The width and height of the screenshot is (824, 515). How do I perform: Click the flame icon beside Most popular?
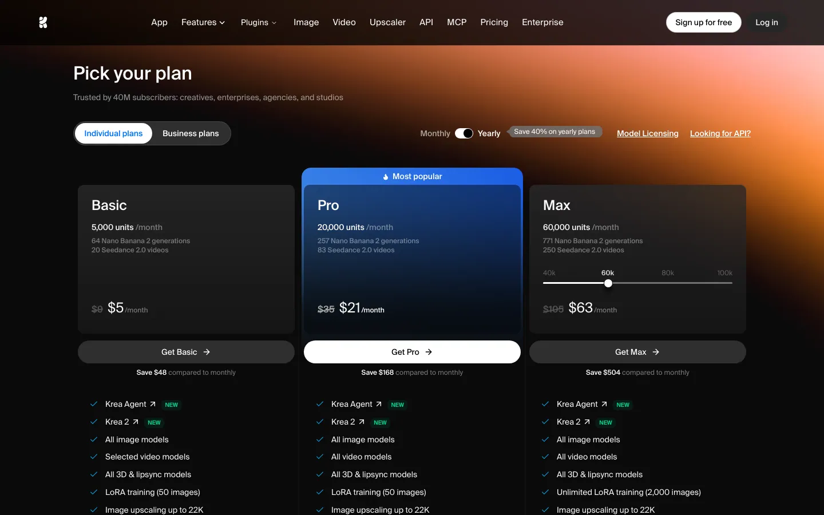pos(386,177)
